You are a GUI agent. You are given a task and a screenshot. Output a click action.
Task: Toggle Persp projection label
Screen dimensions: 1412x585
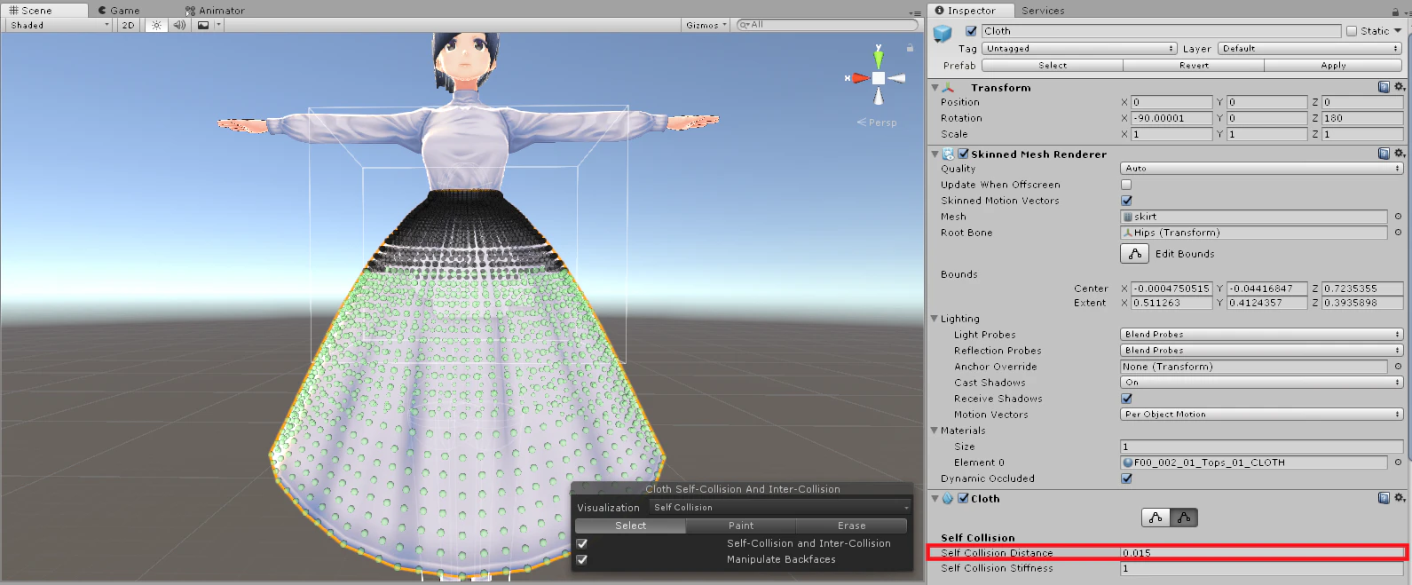coord(877,123)
